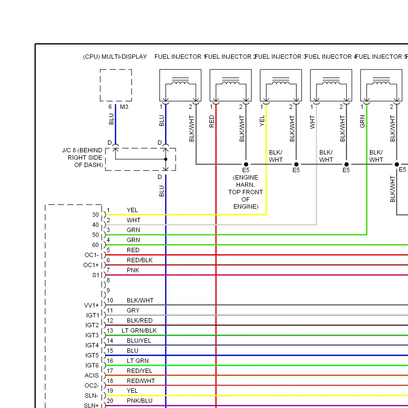Screen dimensions: 408x408
Task: Click the '30' terminal label
Action: click(95, 215)
